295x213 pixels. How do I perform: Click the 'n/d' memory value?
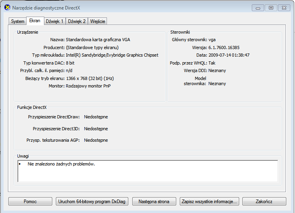(x=69, y=70)
